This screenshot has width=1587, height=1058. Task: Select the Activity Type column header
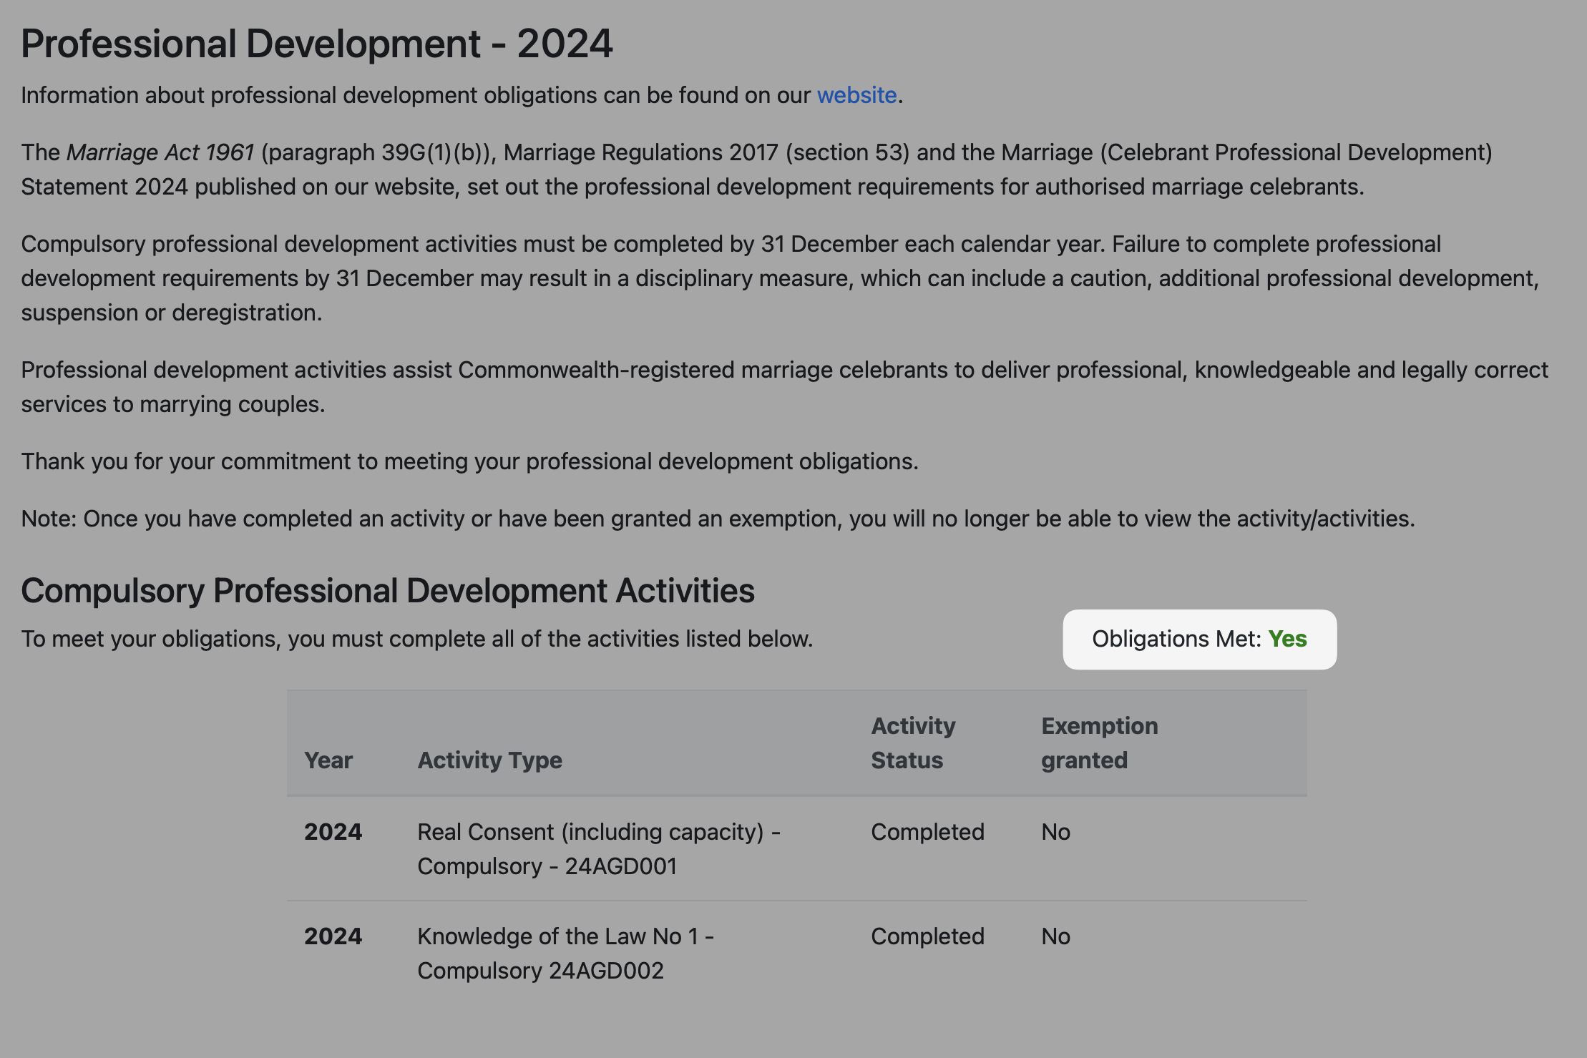(489, 760)
